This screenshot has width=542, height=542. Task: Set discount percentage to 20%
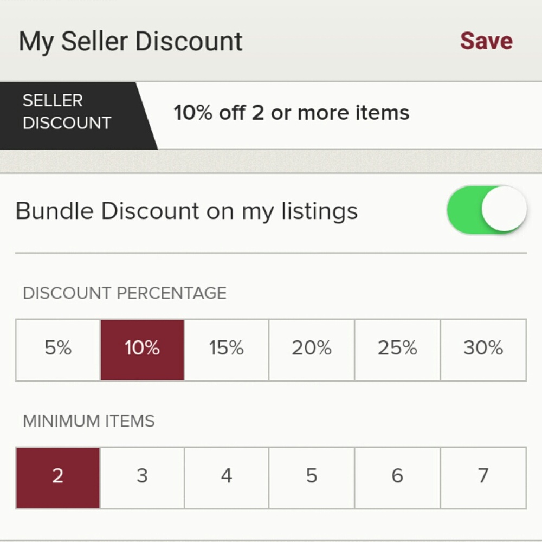tap(312, 350)
